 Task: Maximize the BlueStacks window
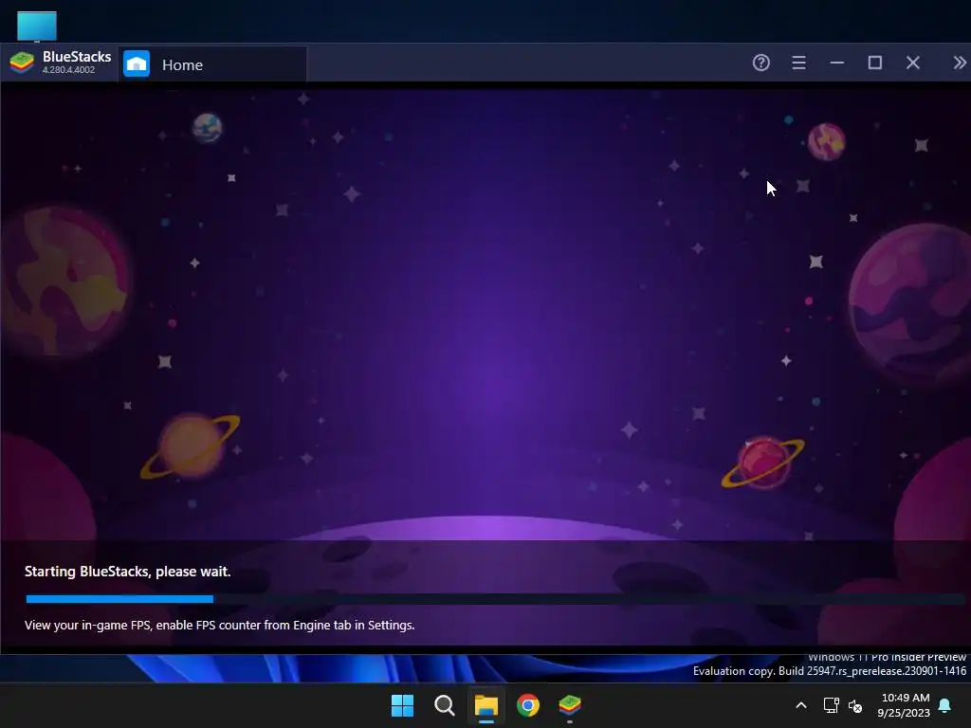(x=875, y=63)
